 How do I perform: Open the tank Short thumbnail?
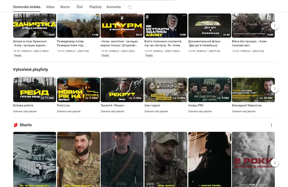point(35,159)
